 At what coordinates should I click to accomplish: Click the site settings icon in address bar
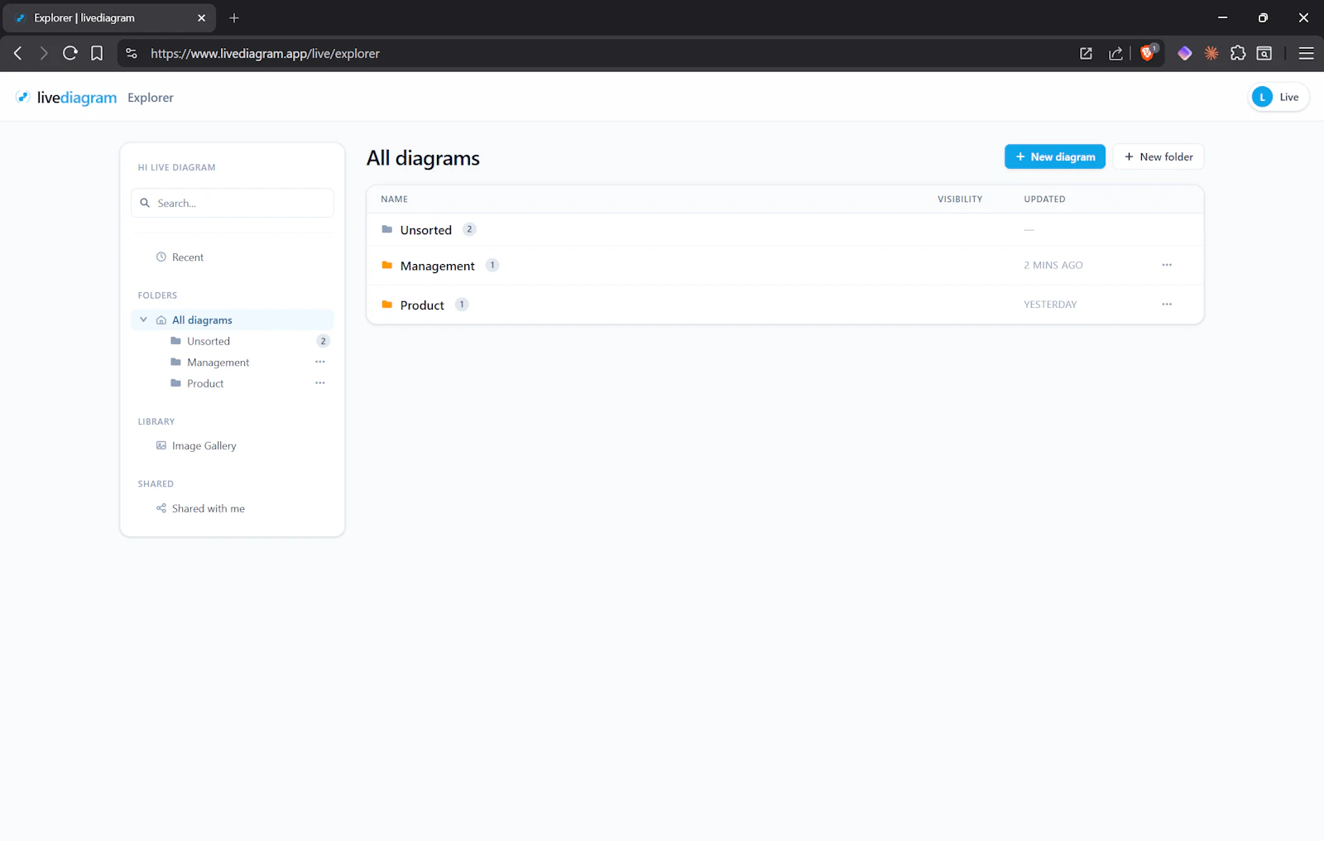click(x=132, y=53)
